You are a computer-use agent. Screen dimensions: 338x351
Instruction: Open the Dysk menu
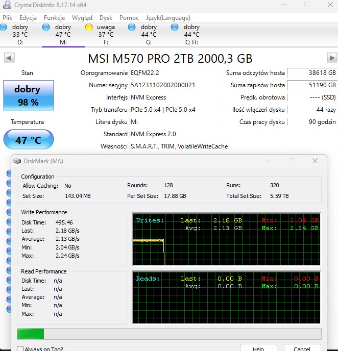click(x=106, y=17)
